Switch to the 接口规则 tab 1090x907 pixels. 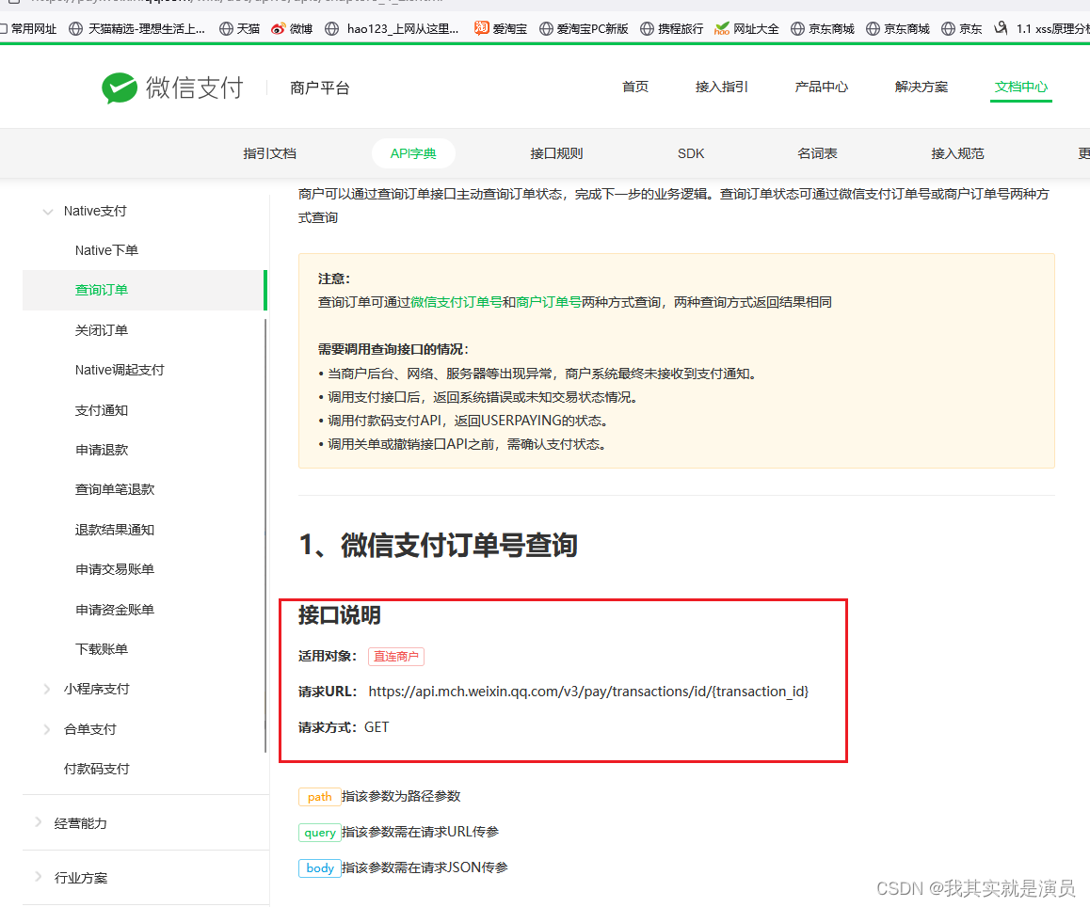tap(556, 153)
